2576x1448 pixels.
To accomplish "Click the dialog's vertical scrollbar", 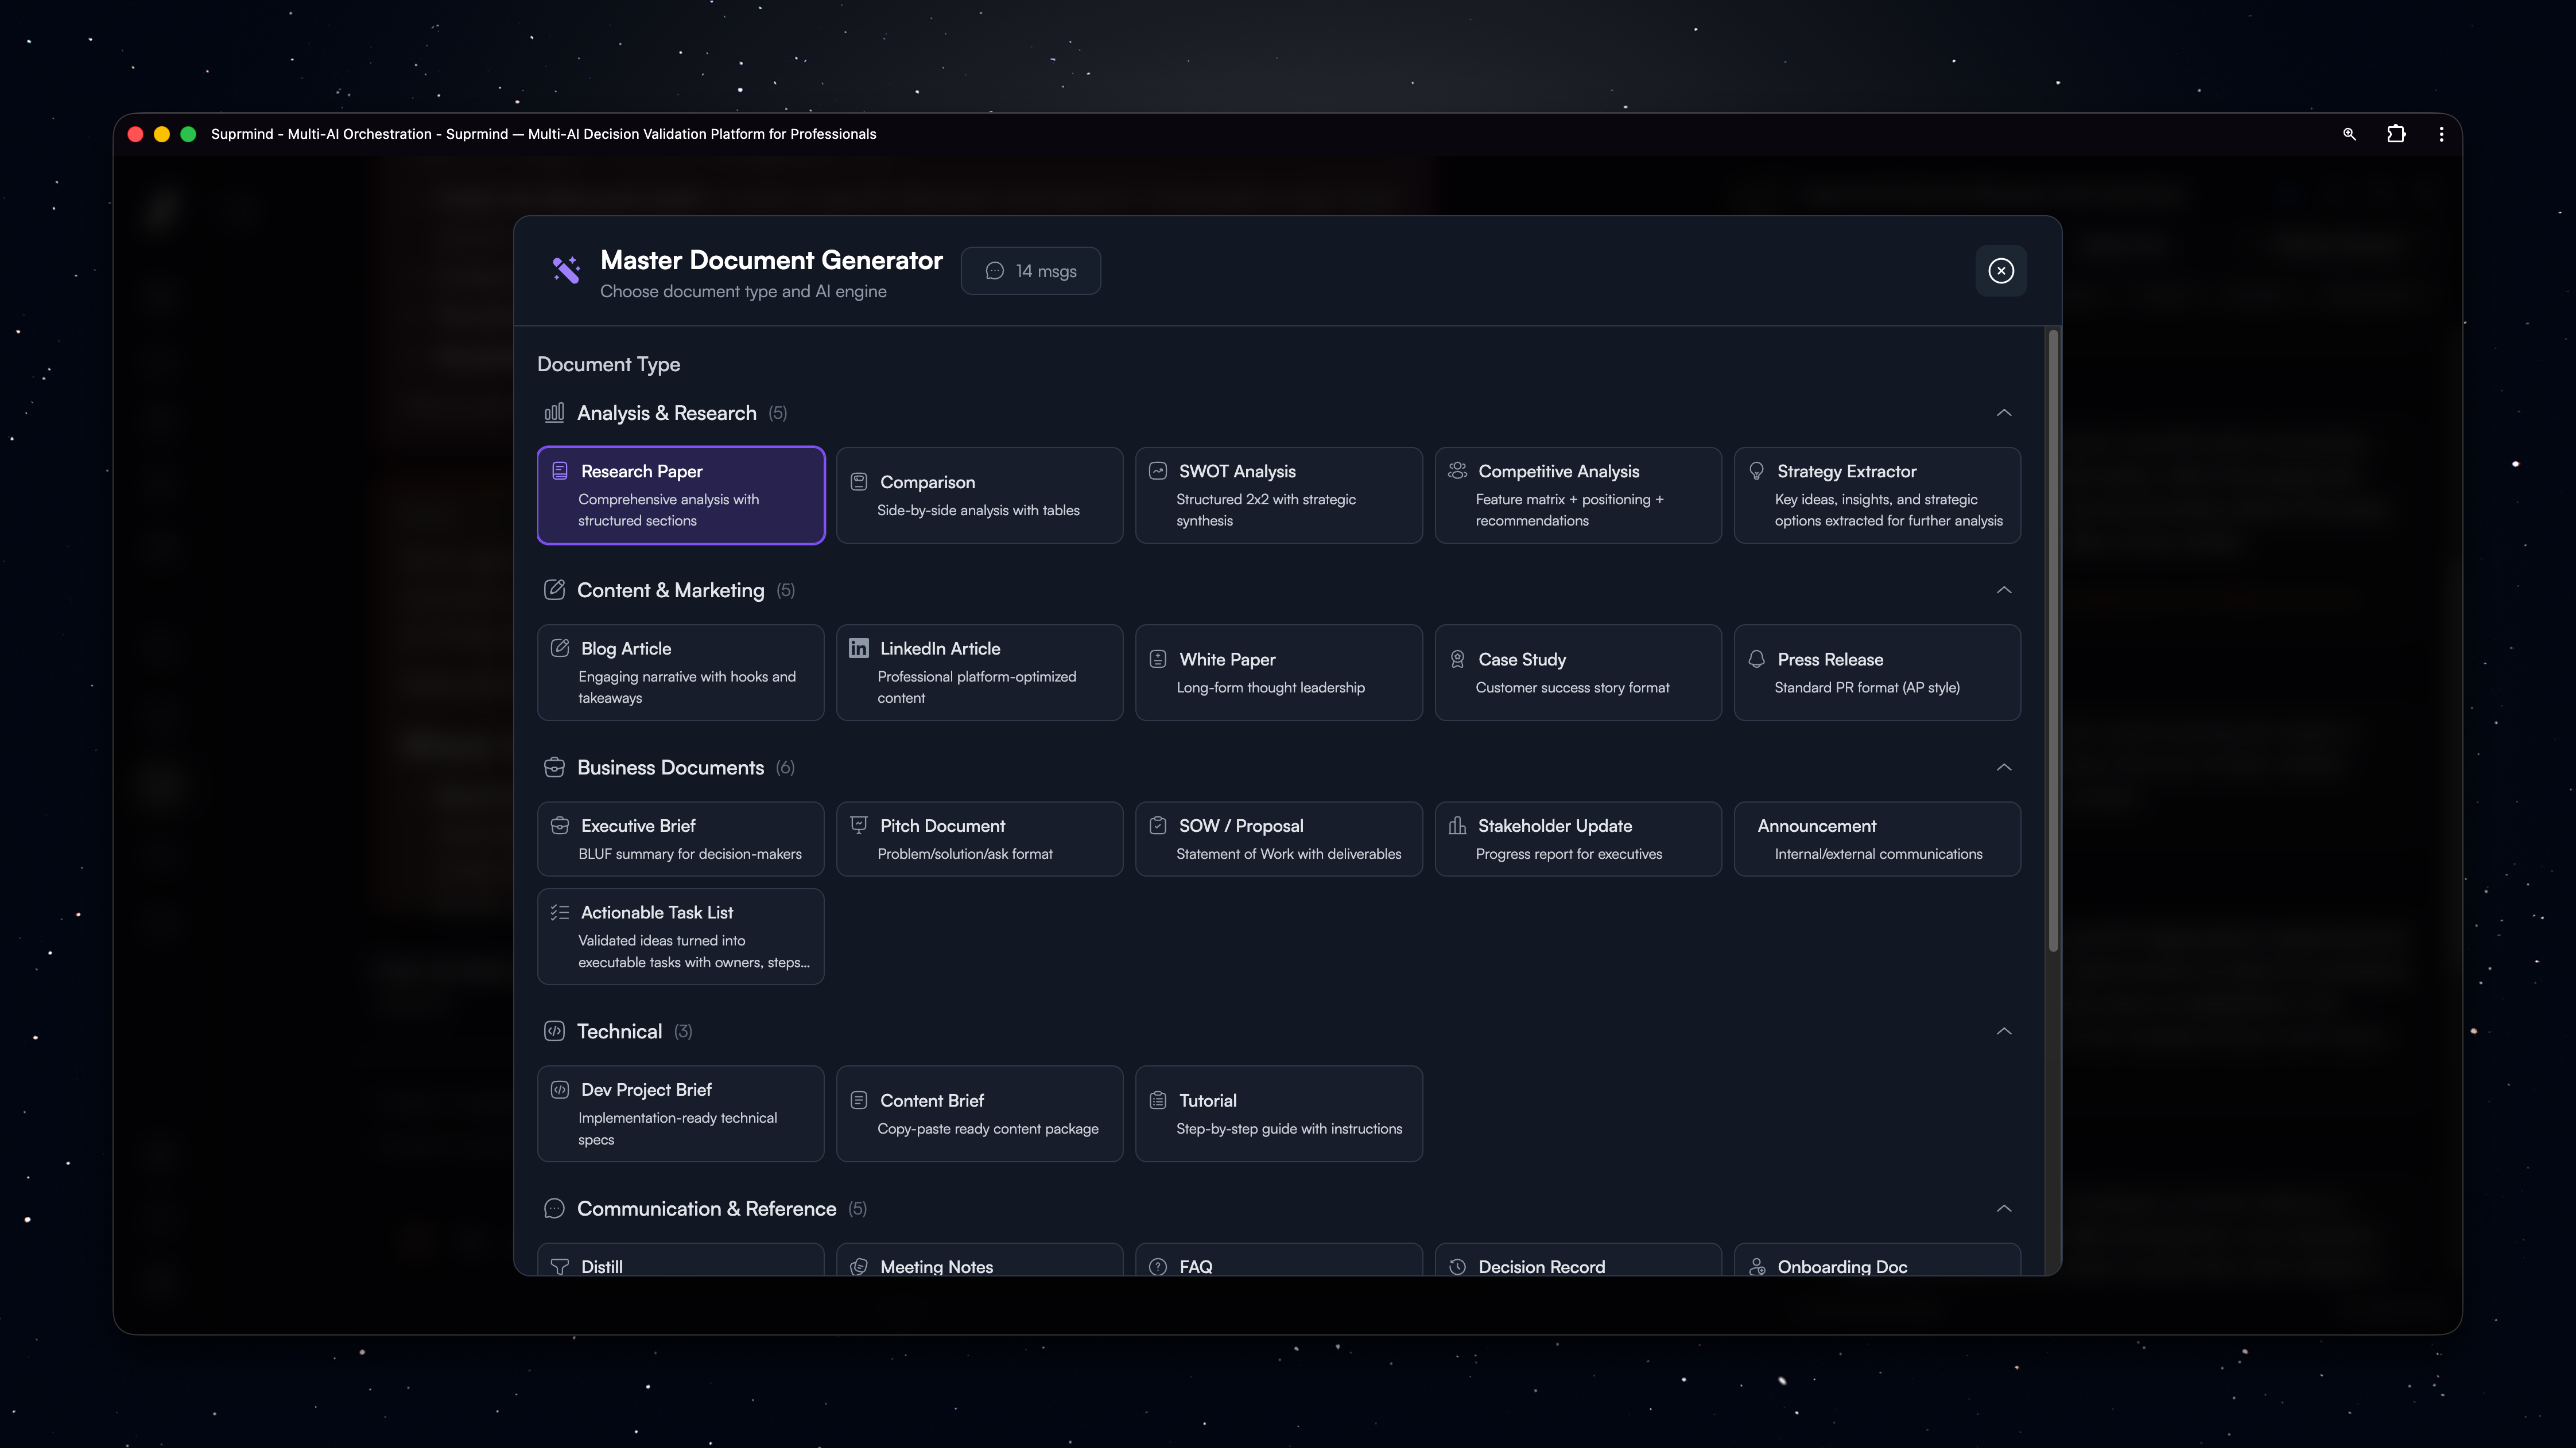I will (2054, 640).
